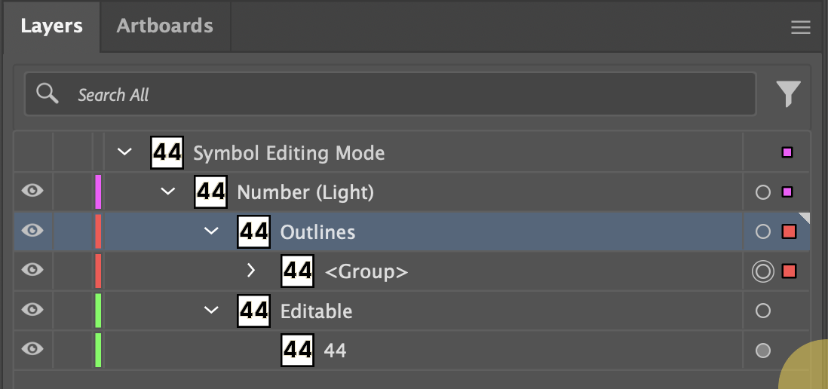Toggle visibility of the Outlines layer
This screenshot has height=389, width=828.
32,231
